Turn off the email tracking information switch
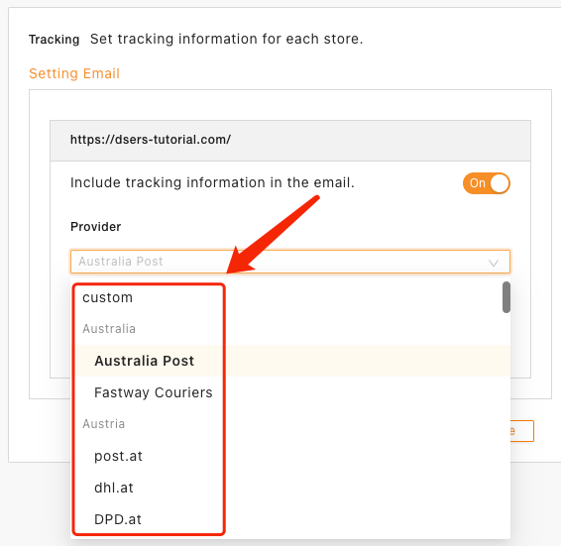Viewport: 561px width, 546px height. 487,183
